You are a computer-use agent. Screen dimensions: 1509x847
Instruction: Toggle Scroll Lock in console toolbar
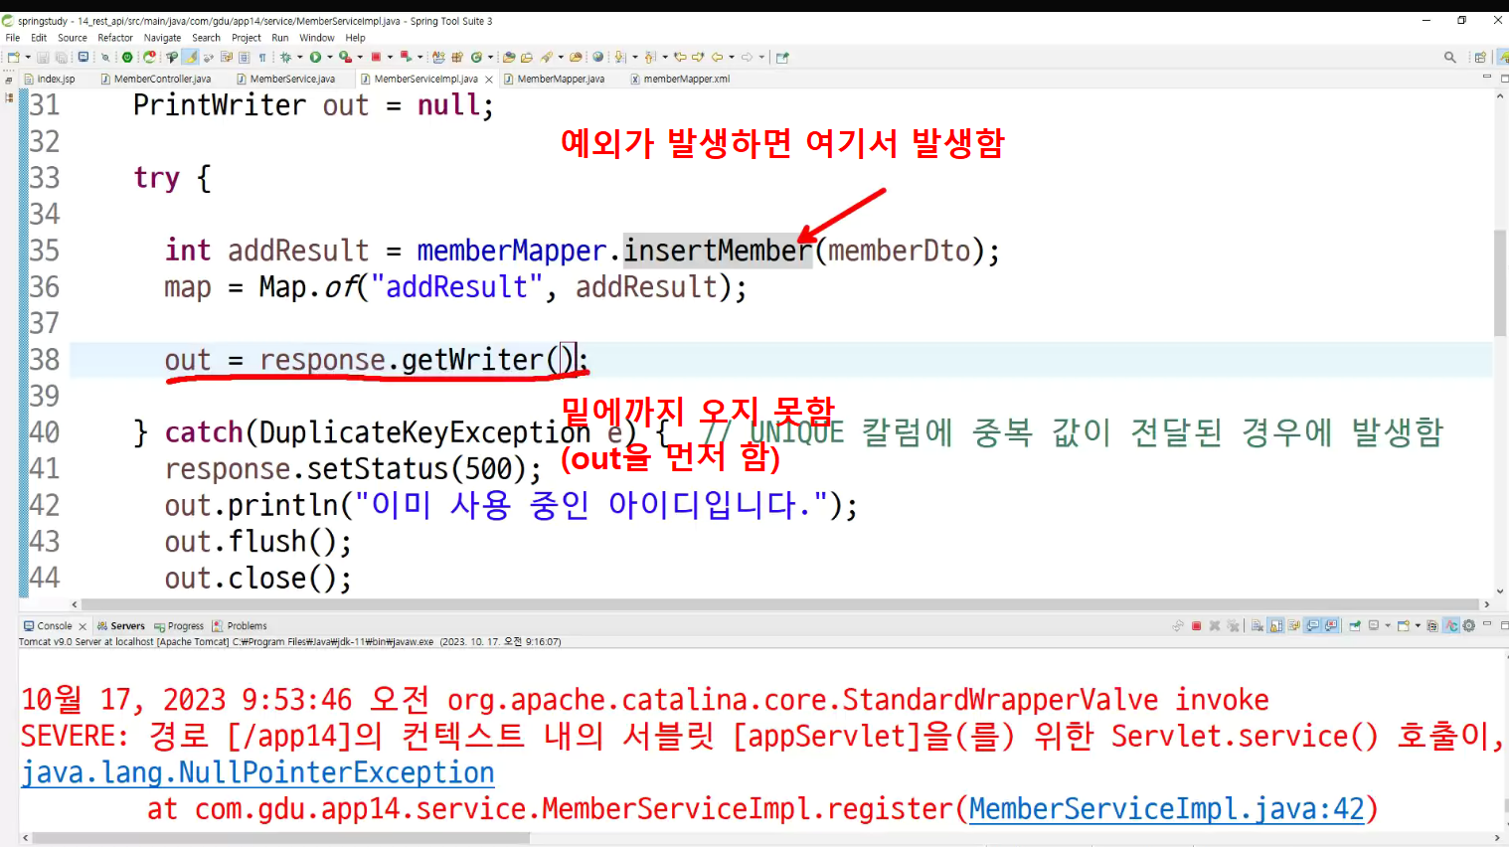click(x=1276, y=626)
